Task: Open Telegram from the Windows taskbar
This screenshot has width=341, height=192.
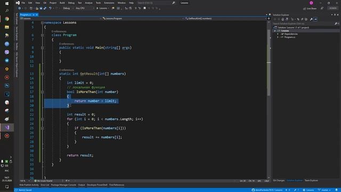Action: (7, 60)
